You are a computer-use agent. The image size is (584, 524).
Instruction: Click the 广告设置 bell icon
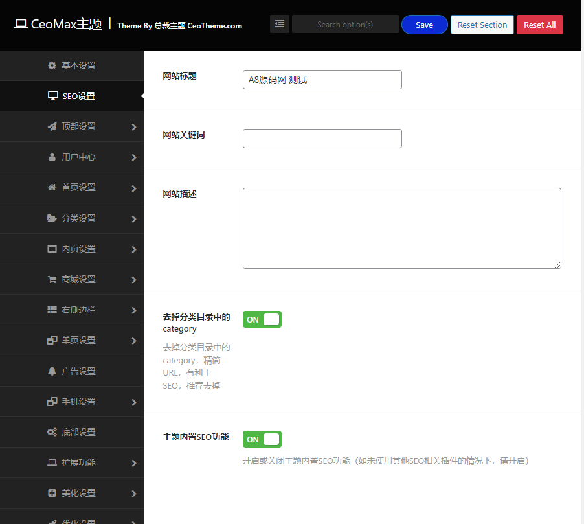[52, 370]
